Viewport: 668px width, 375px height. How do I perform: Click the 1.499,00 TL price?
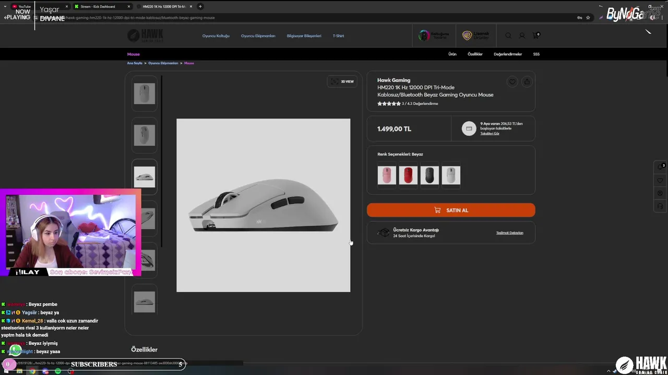click(x=394, y=129)
